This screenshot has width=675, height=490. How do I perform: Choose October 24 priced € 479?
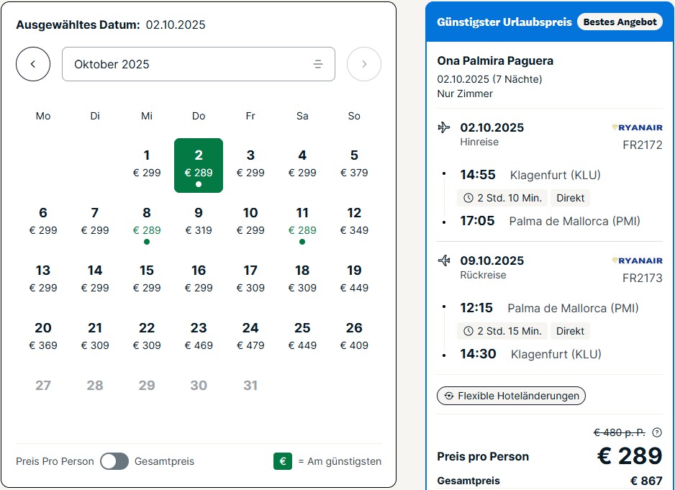pos(250,336)
